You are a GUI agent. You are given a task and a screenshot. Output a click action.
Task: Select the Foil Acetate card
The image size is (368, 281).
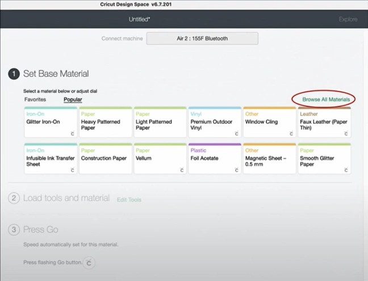click(x=215, y=158)
